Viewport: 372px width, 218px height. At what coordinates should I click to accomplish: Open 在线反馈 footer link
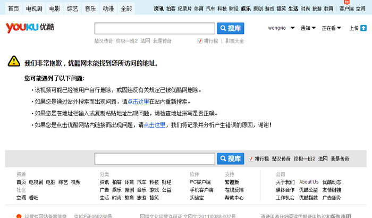(234, 190)
